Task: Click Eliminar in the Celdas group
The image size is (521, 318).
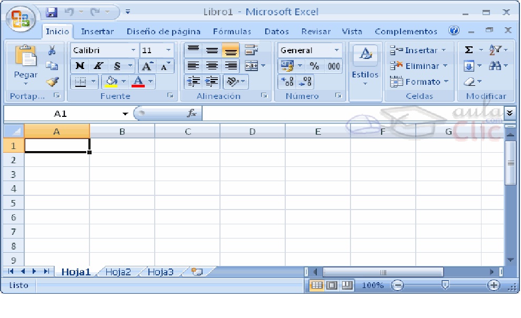Action: coord(419,66)
